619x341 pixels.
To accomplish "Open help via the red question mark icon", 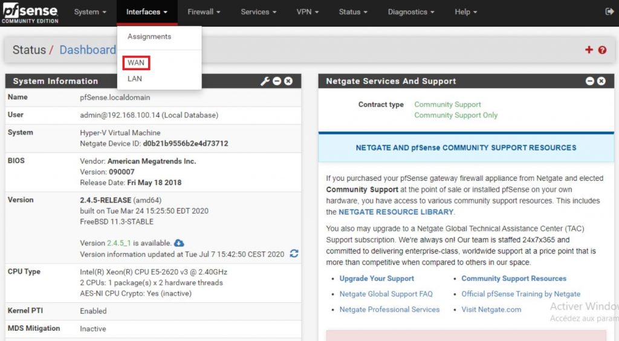I will coord(602,50).
